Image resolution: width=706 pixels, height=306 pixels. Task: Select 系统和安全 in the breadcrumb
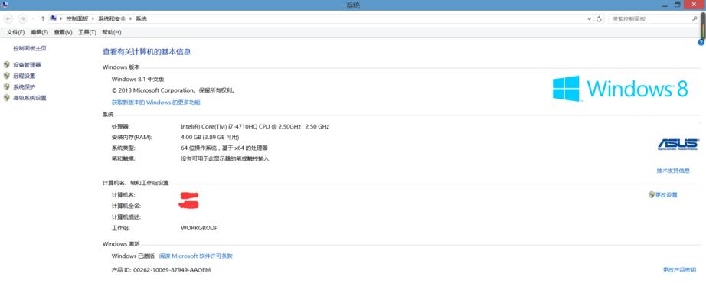112,19
